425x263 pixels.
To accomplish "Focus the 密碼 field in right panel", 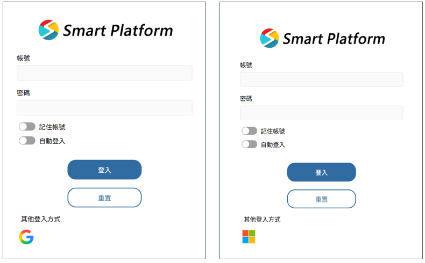I will pos(321,113).
